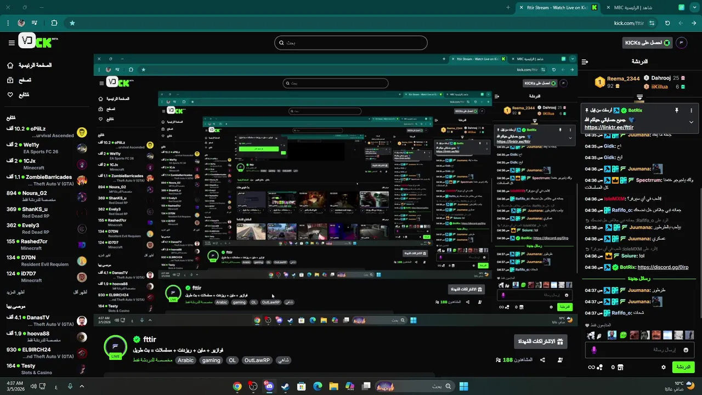The width and height of the screenshot is (702, 395).
Task: Click the follow user icon near share
Action: [x=560, y=360]
